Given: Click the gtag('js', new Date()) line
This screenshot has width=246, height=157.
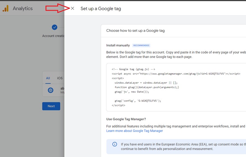Looking at the screenshot, I should coord(132,92).
